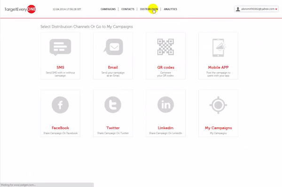Click 'Send SMS with or without campaign' text

(60, 74)
